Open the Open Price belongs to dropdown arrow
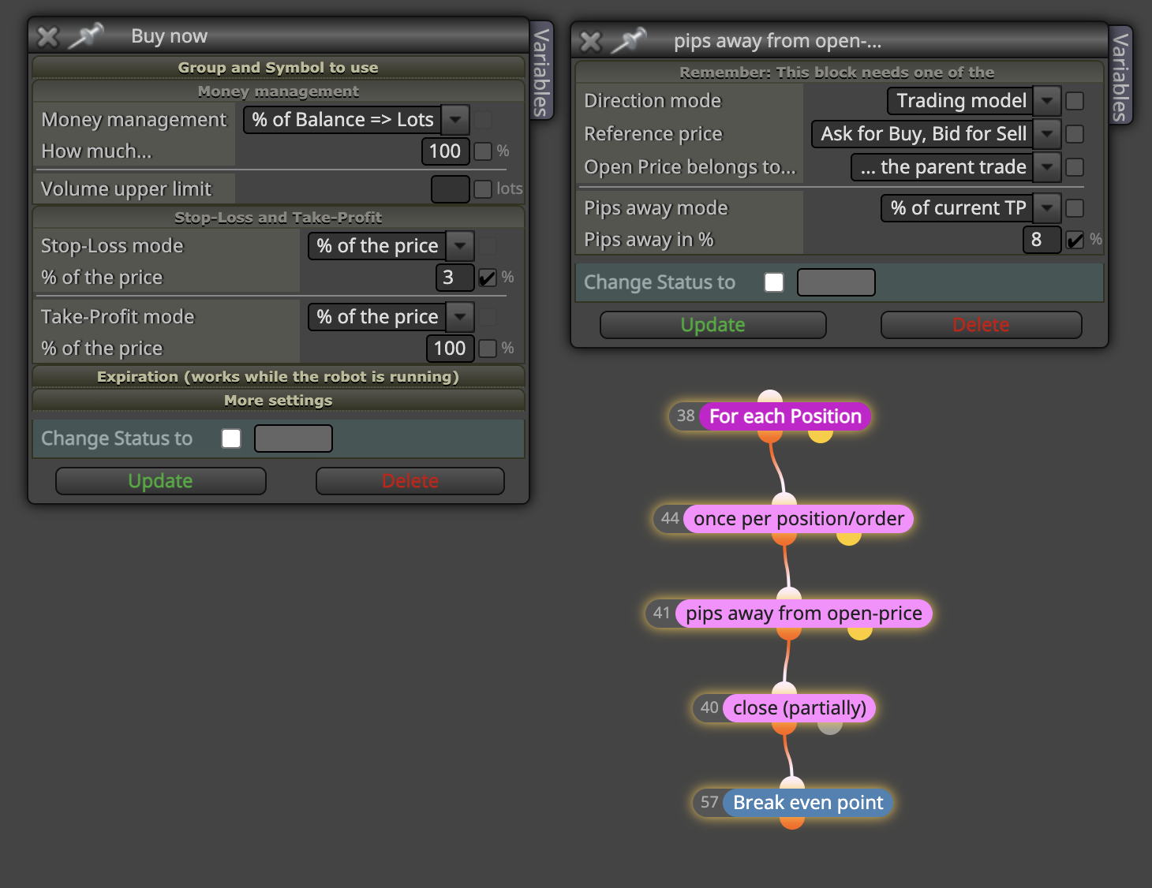 (x=1047, y=167)
